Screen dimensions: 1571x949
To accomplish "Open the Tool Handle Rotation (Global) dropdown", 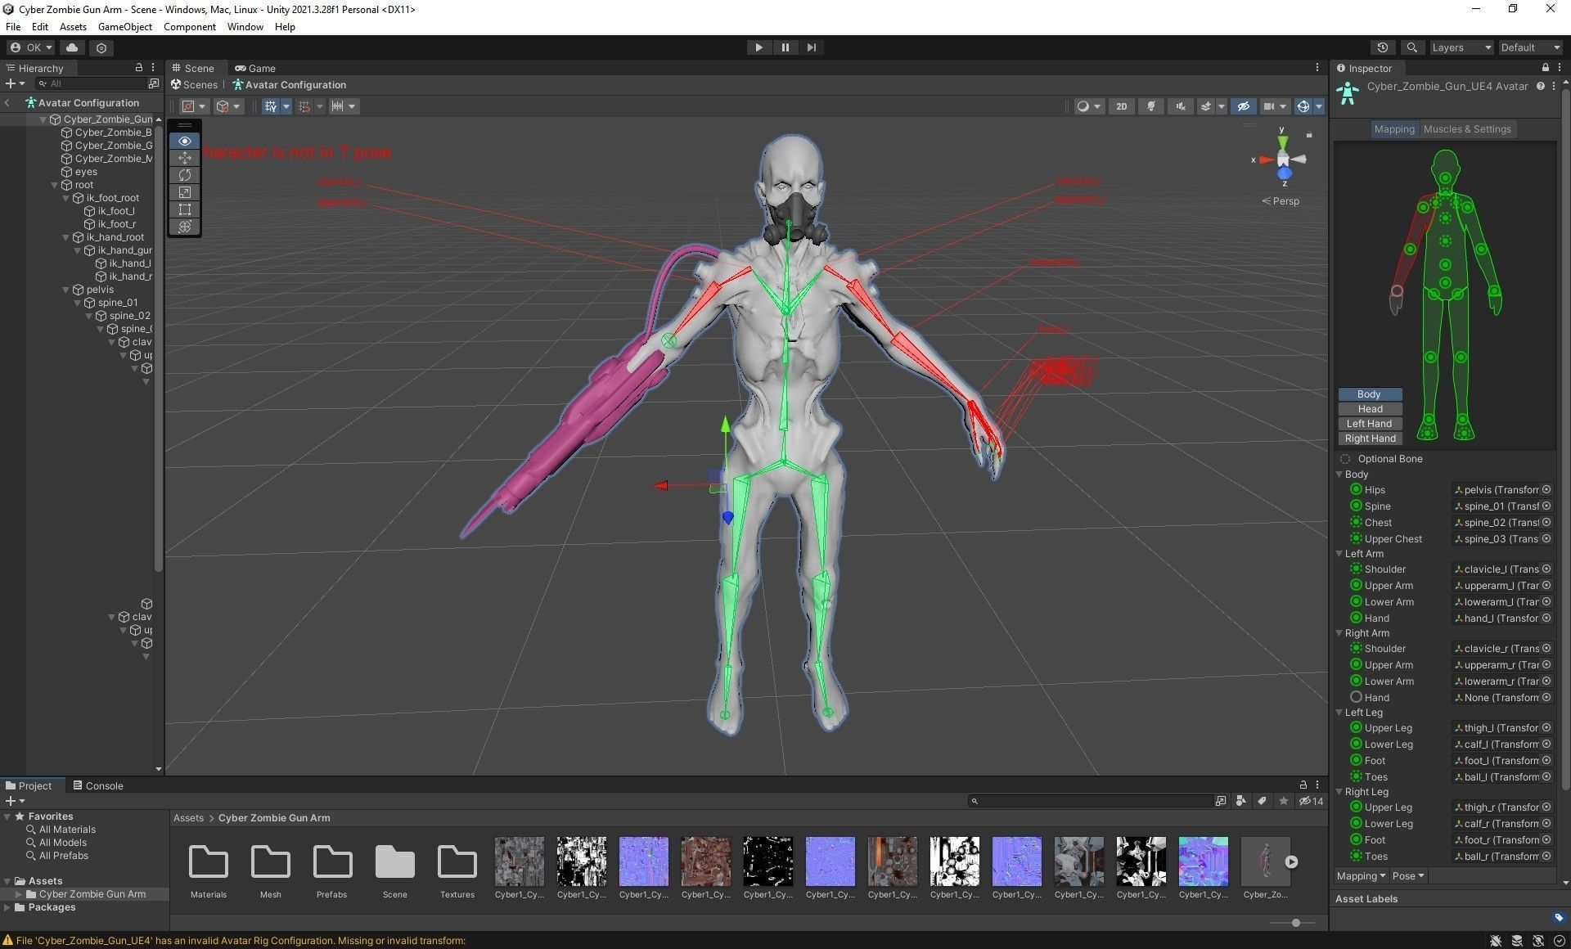I will click(x=228, y=106).
